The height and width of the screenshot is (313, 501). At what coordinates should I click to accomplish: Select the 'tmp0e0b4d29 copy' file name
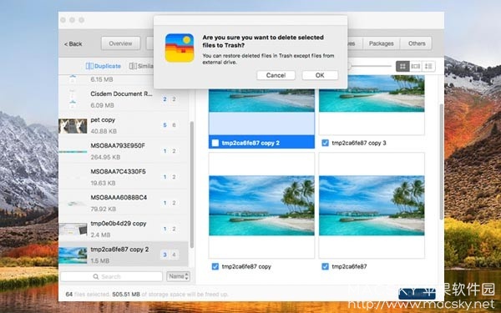pyautogui.click(x=119, y=224)
